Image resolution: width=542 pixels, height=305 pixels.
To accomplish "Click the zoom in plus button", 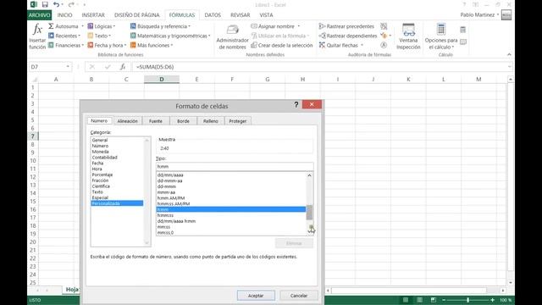I will tap(493, 300).
